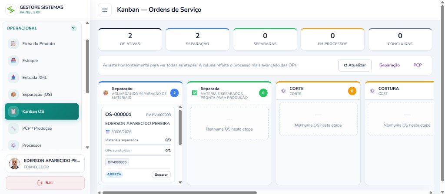Screen dimensions: 445x194
Task: Click the blue count badge in Separação column
Action: pos(174,93)
